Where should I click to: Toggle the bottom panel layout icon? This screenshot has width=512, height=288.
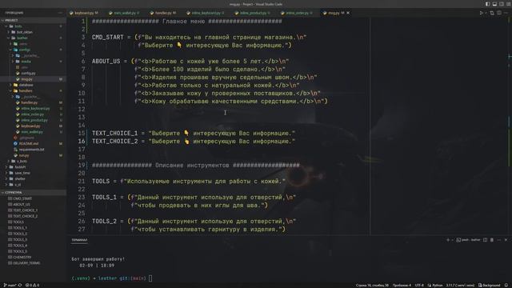click(x=494, y=4)
